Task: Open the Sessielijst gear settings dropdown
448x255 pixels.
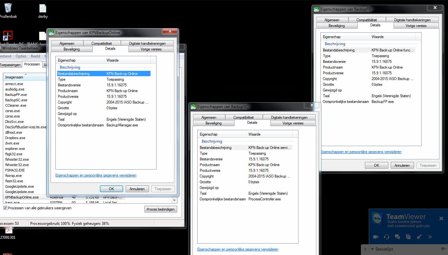Action: [444, 249]
